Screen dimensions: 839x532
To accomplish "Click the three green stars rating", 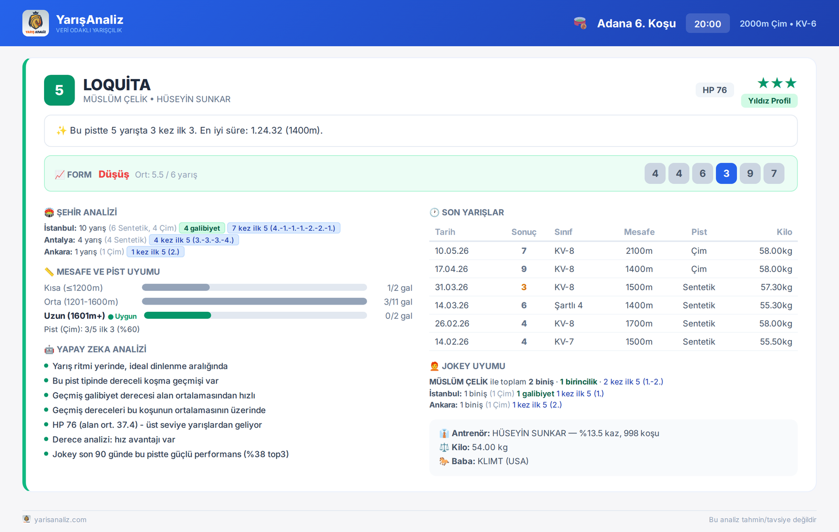I will click(x=777, y=83).
